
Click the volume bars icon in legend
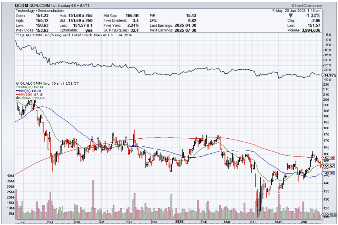tap(16, 98)
